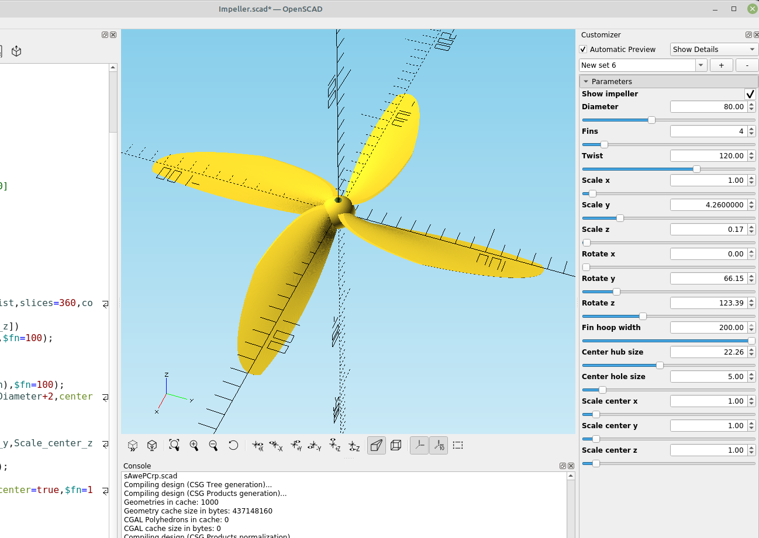Image resolution: width=759 pixels, height=538 pixels.
Task: Click the - button to remove the preset
Action: pyautogui.click(x=747, y=65)
